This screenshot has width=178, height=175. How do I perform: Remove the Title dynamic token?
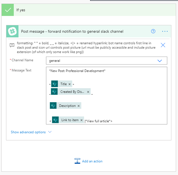coord(69,84)
